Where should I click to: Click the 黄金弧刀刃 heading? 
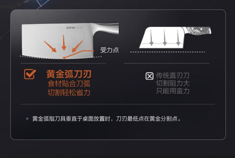coord(69,74)
